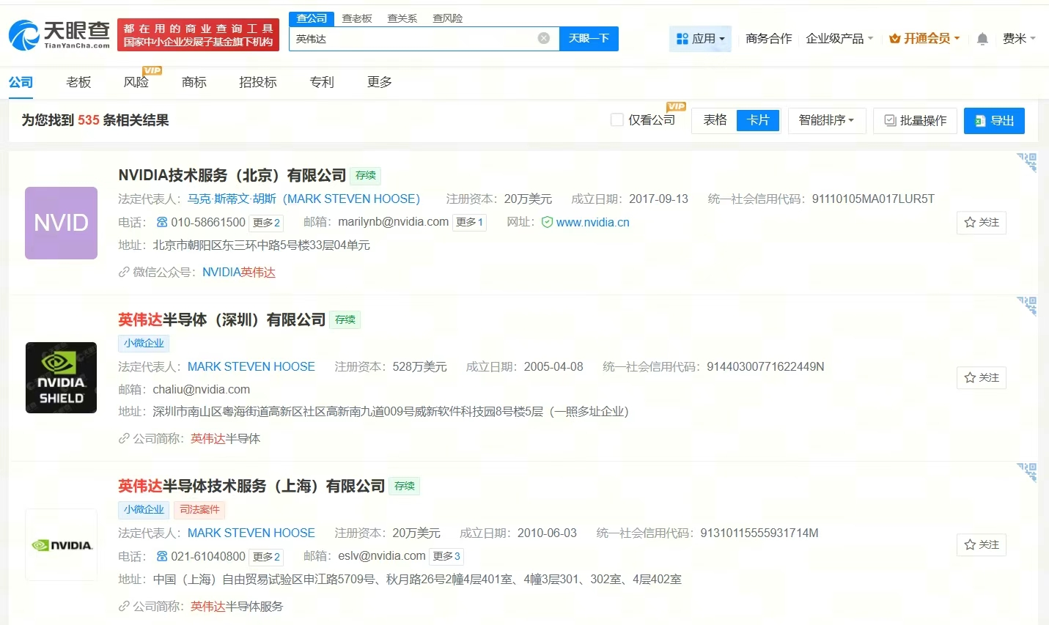Open the 费米 user account menu
Screen dimensions: 1049x625
(x=1019, y=38)
